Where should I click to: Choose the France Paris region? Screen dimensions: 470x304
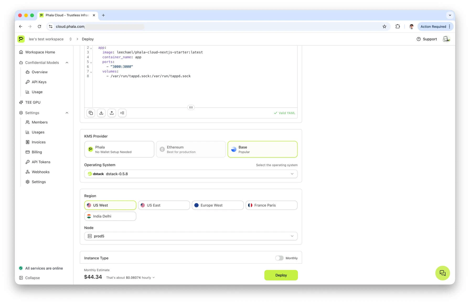(271, 205)
